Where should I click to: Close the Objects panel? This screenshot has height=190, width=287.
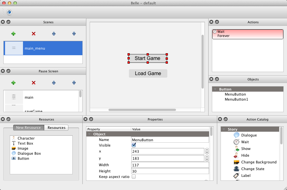pyautogui.click(x=211, y=79)
